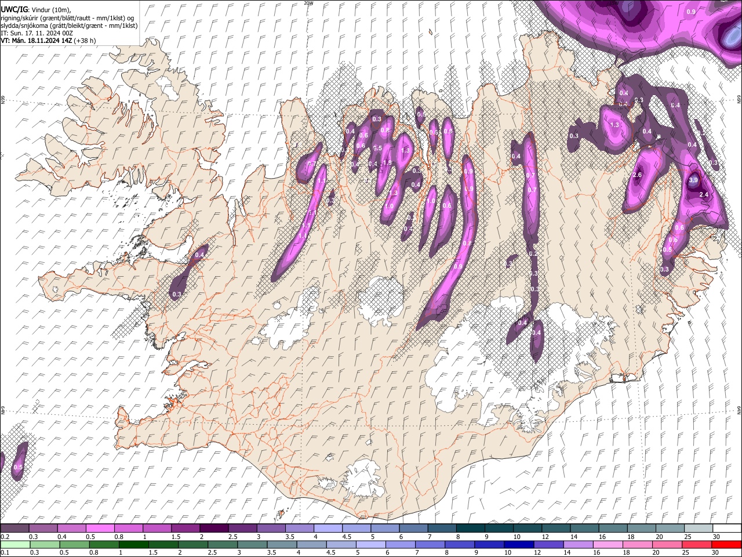Click the 0.5 value over the sea southwest of Iceland

18,467
